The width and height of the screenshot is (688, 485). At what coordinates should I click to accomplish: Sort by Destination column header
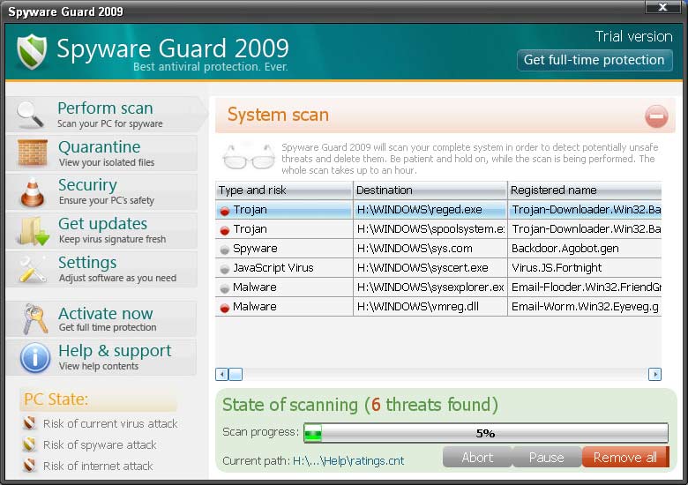(x=430, y=190)
